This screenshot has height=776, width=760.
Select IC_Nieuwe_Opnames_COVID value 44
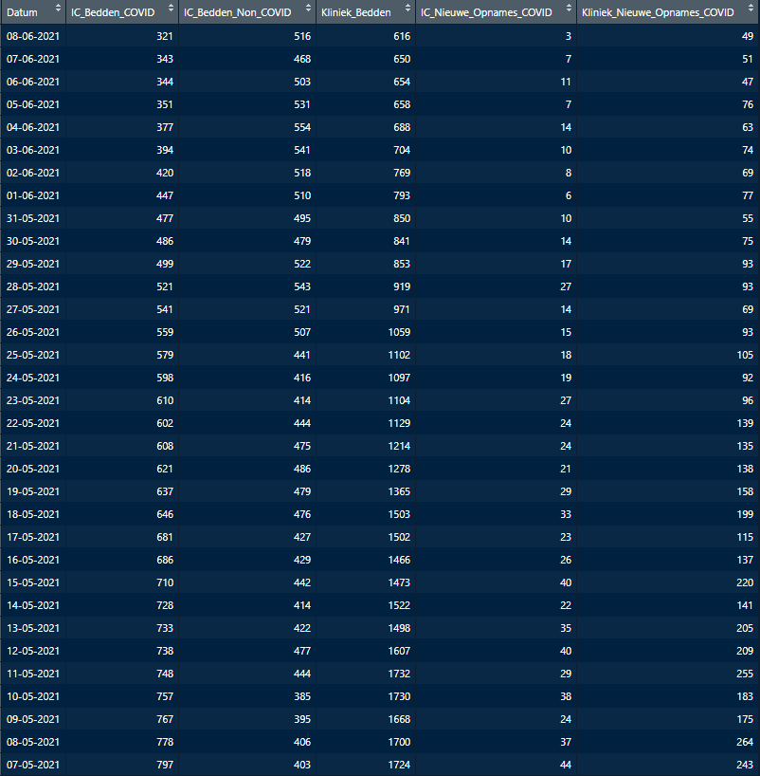pyautogui.click(x=566, y=765)
